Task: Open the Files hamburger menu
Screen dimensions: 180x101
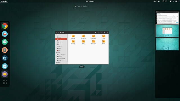Action: tap(104, 33)
